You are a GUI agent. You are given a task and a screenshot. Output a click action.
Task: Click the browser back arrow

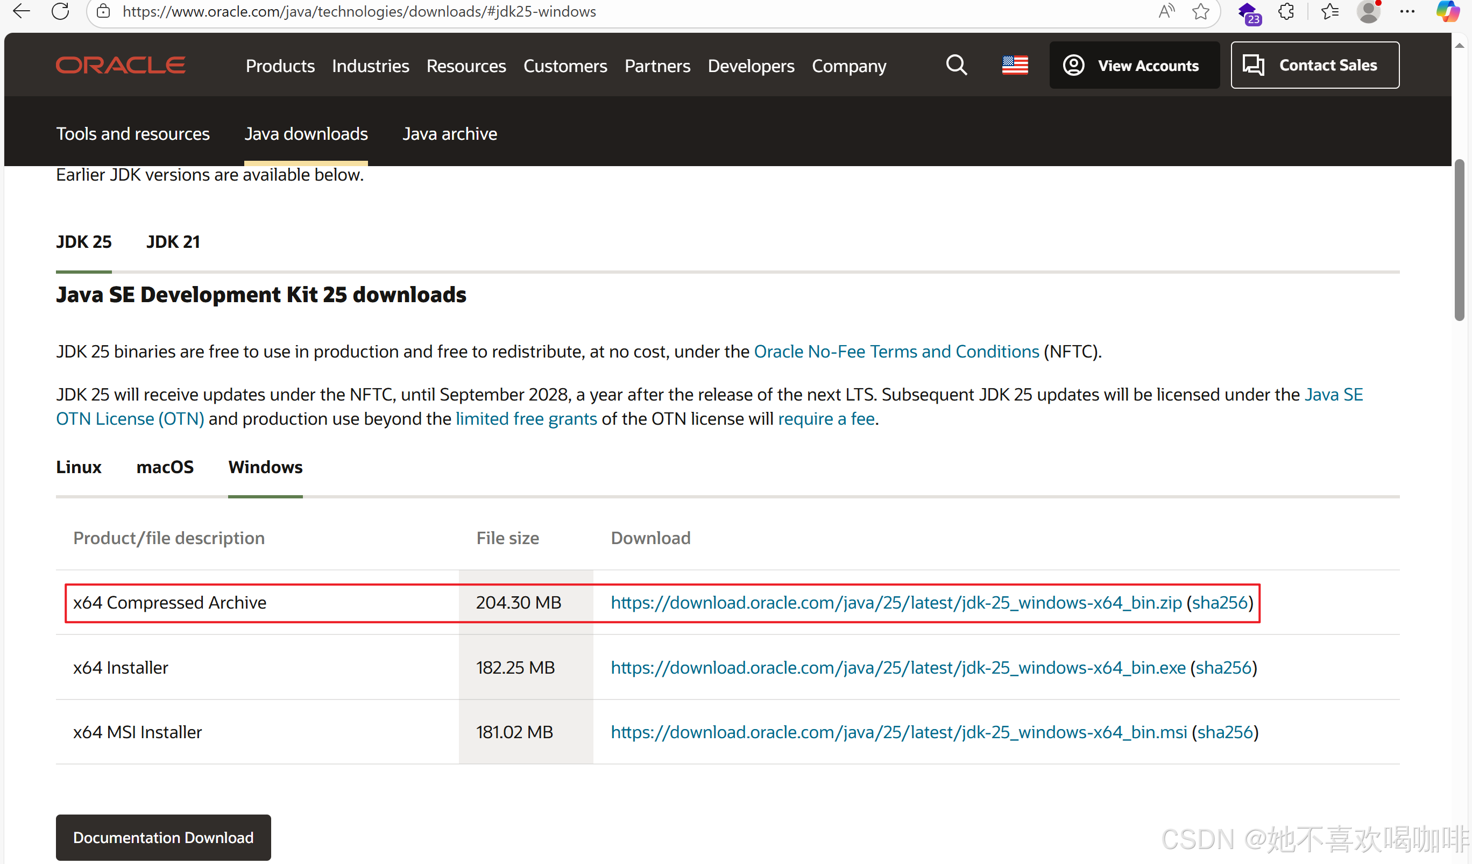coord(22,11)
